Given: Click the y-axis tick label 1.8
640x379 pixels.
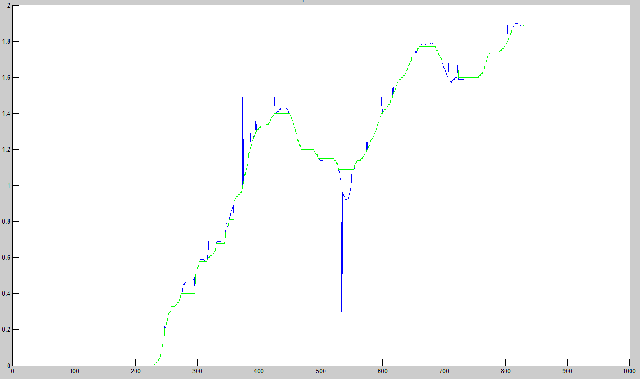Looking at the screenshot, I should pos(6,42).
